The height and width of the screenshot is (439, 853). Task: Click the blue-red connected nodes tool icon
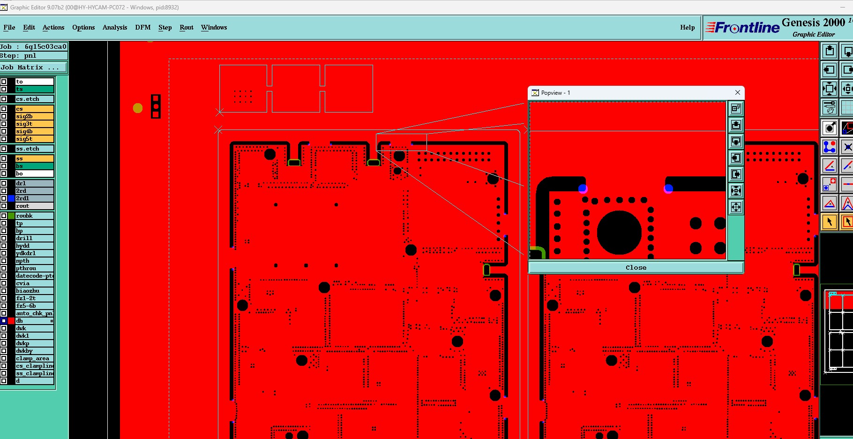(829, 147)
